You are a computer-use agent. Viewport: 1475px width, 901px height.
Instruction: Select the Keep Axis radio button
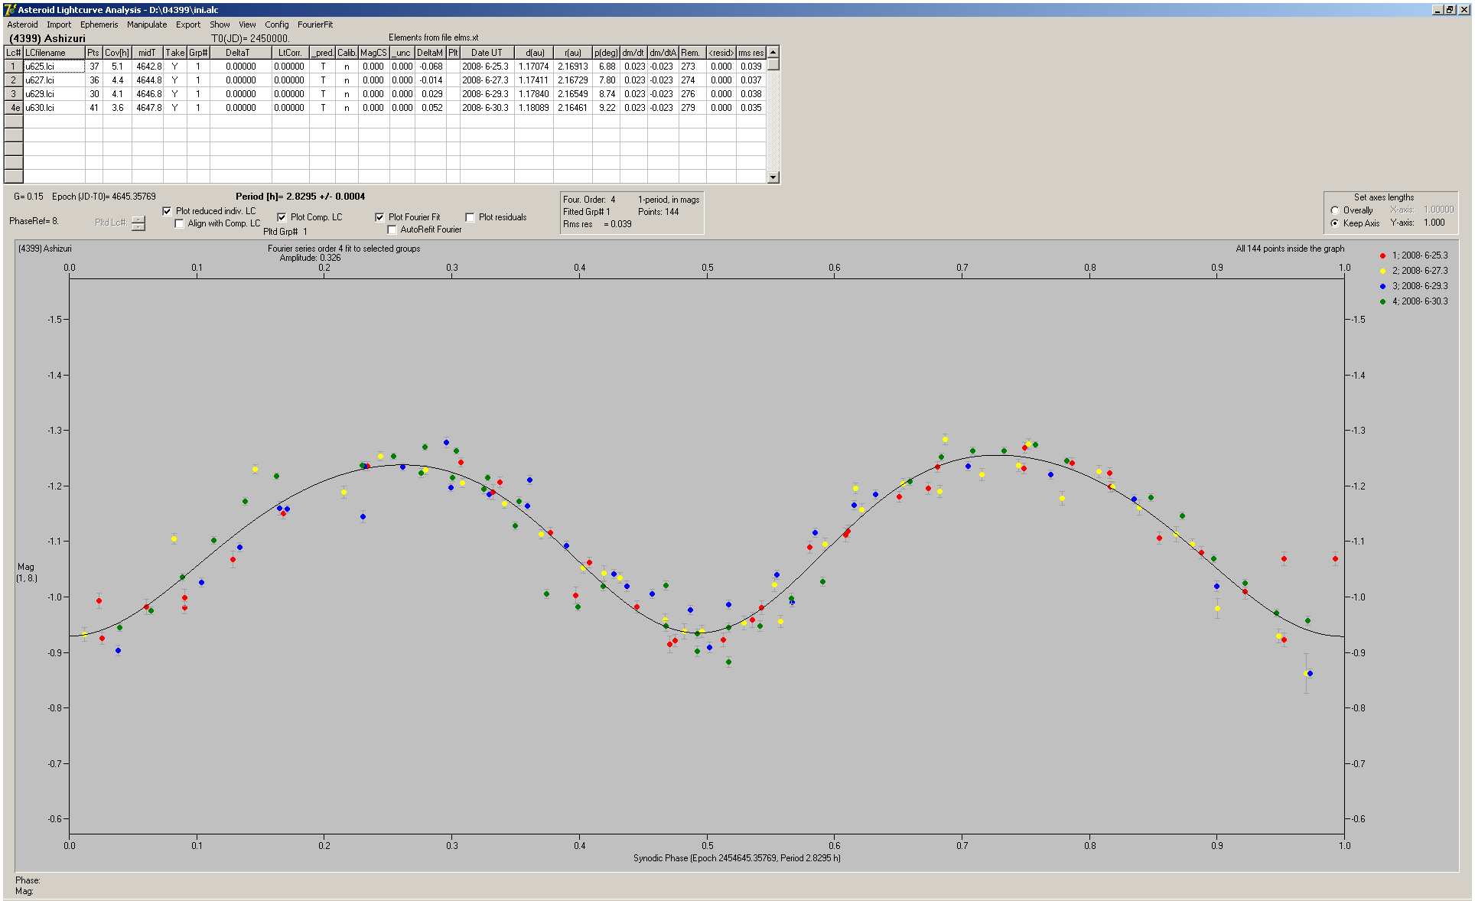[x=1335, y=223]
